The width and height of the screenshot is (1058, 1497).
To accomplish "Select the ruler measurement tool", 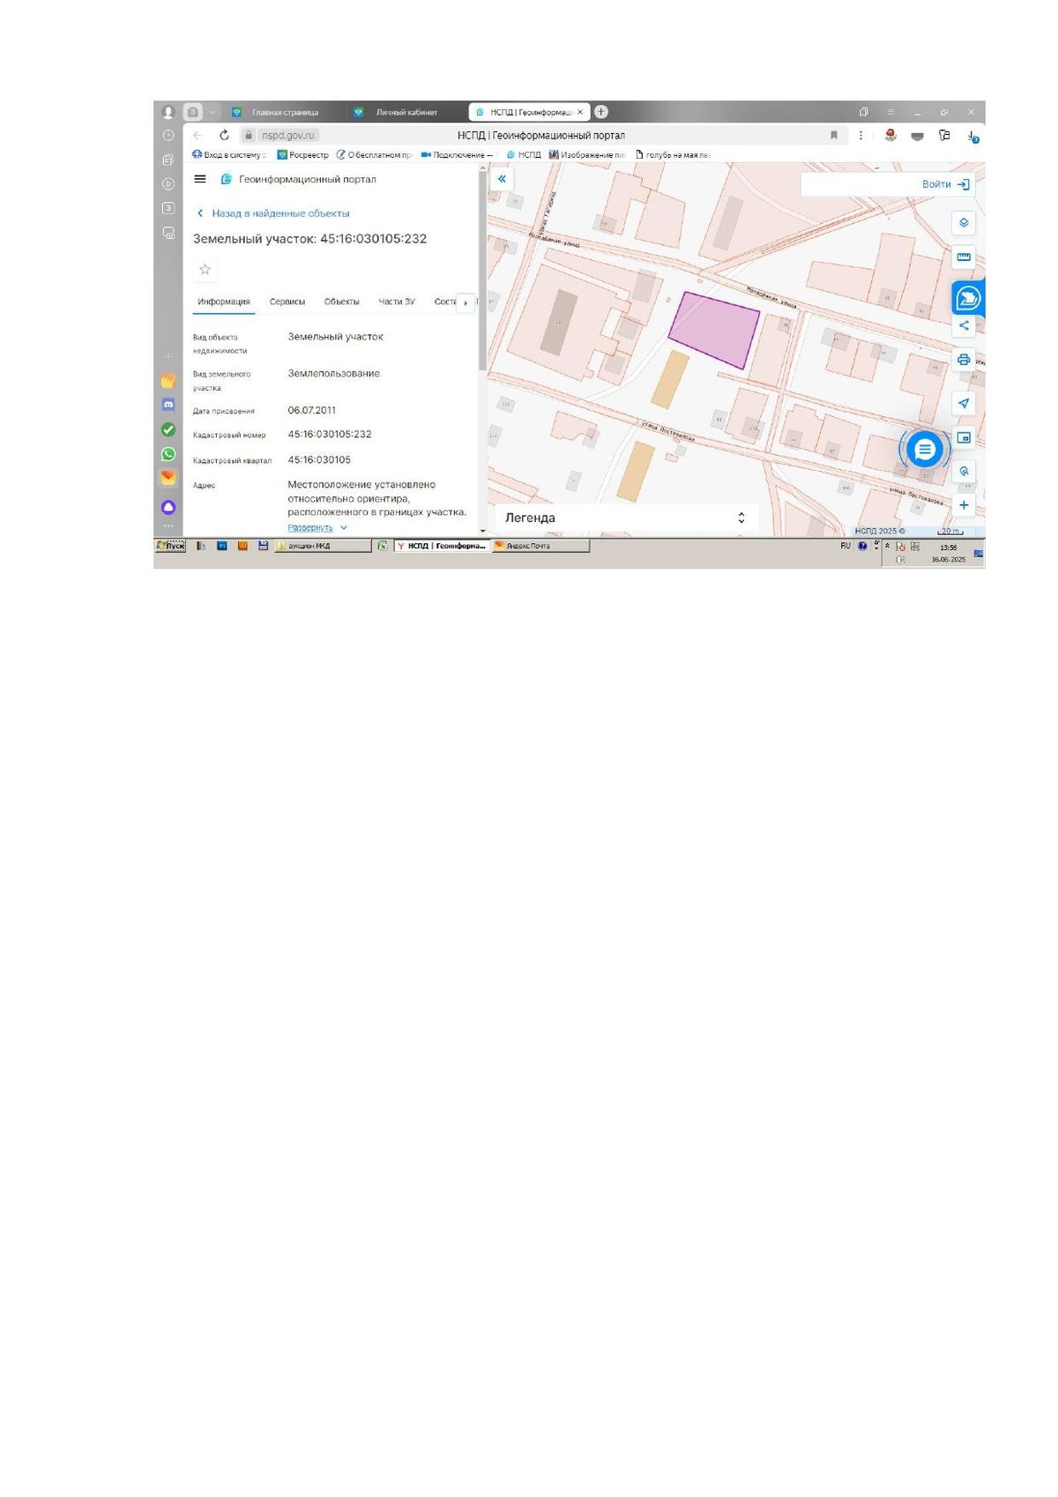I will [x=964, y=257].
